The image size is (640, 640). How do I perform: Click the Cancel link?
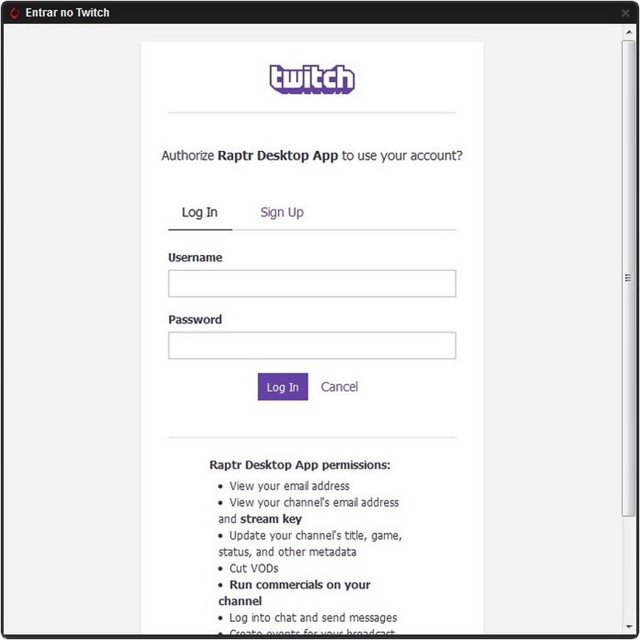[x=339, y=386]
